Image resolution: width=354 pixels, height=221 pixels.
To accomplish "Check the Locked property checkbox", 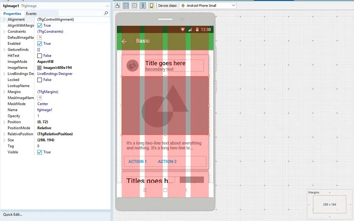I will (x=39, y=80).
